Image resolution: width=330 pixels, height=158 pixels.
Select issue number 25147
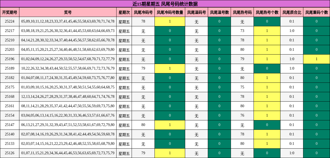click(x=10, y=125)
